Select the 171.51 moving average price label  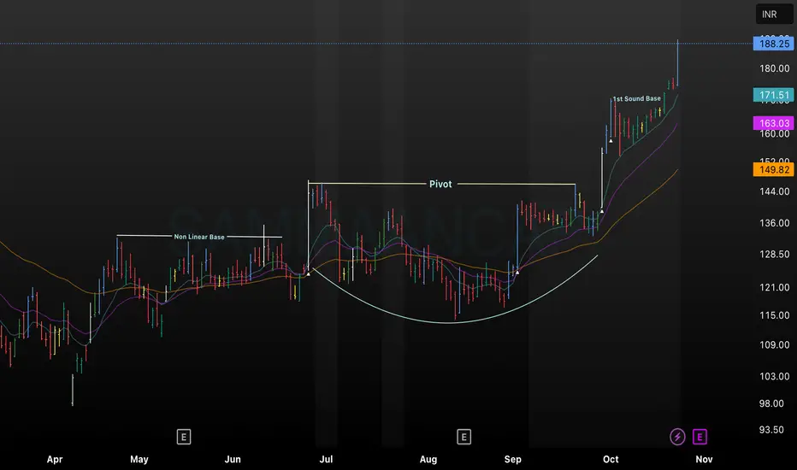(774, 95)
